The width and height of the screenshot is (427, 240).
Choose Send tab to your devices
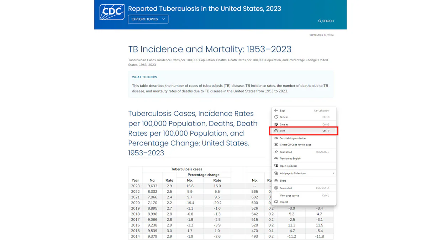pos(293,138)
